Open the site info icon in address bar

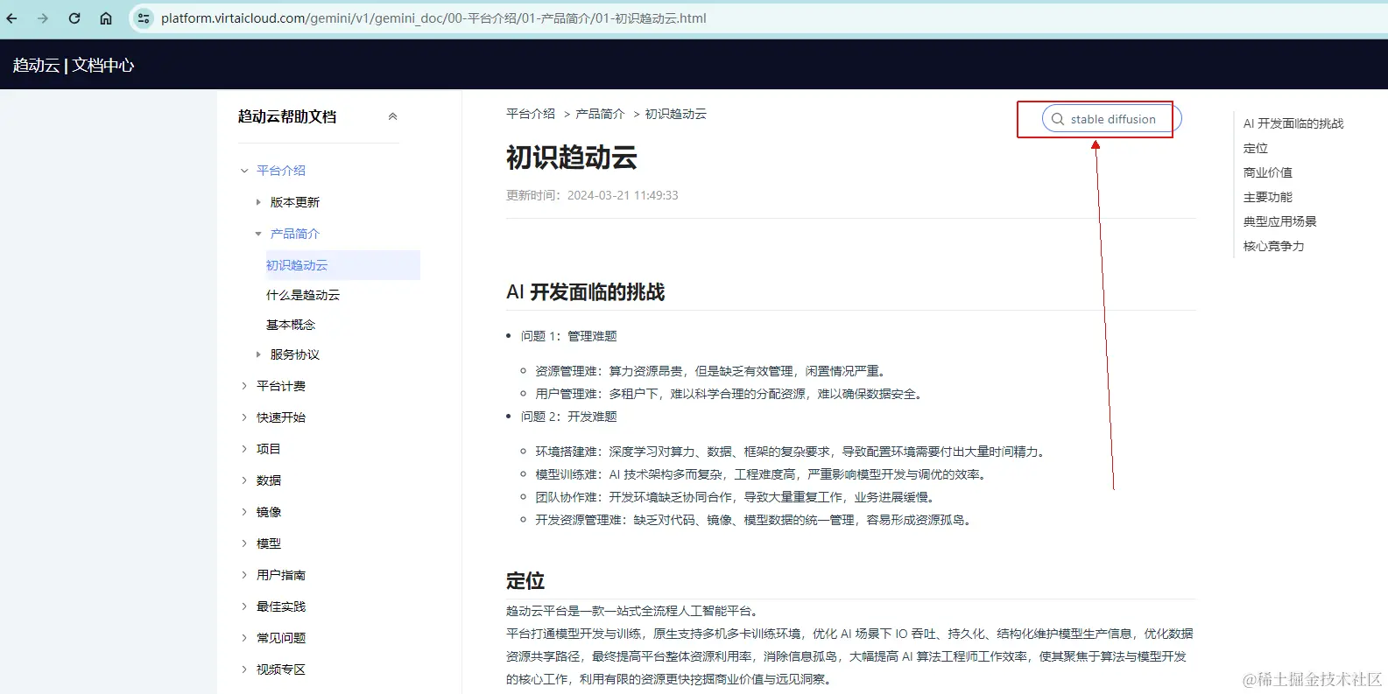point(144,18)
